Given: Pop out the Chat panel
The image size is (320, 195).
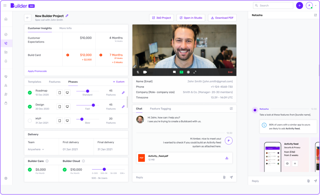Looking at the screenshot, I should [231, 108].
